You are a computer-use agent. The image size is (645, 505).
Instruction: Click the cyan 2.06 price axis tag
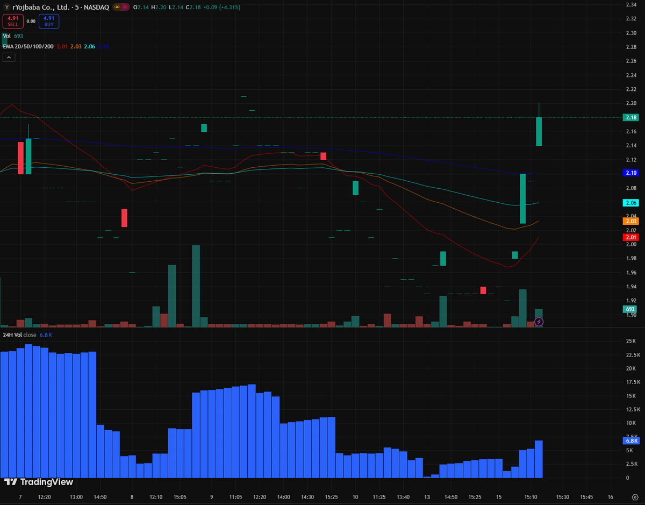630,203
